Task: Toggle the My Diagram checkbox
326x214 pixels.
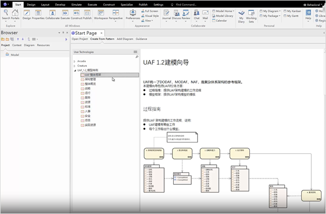Action: (261, 11)
